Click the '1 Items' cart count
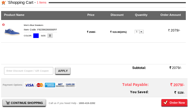 pos(41,2)
